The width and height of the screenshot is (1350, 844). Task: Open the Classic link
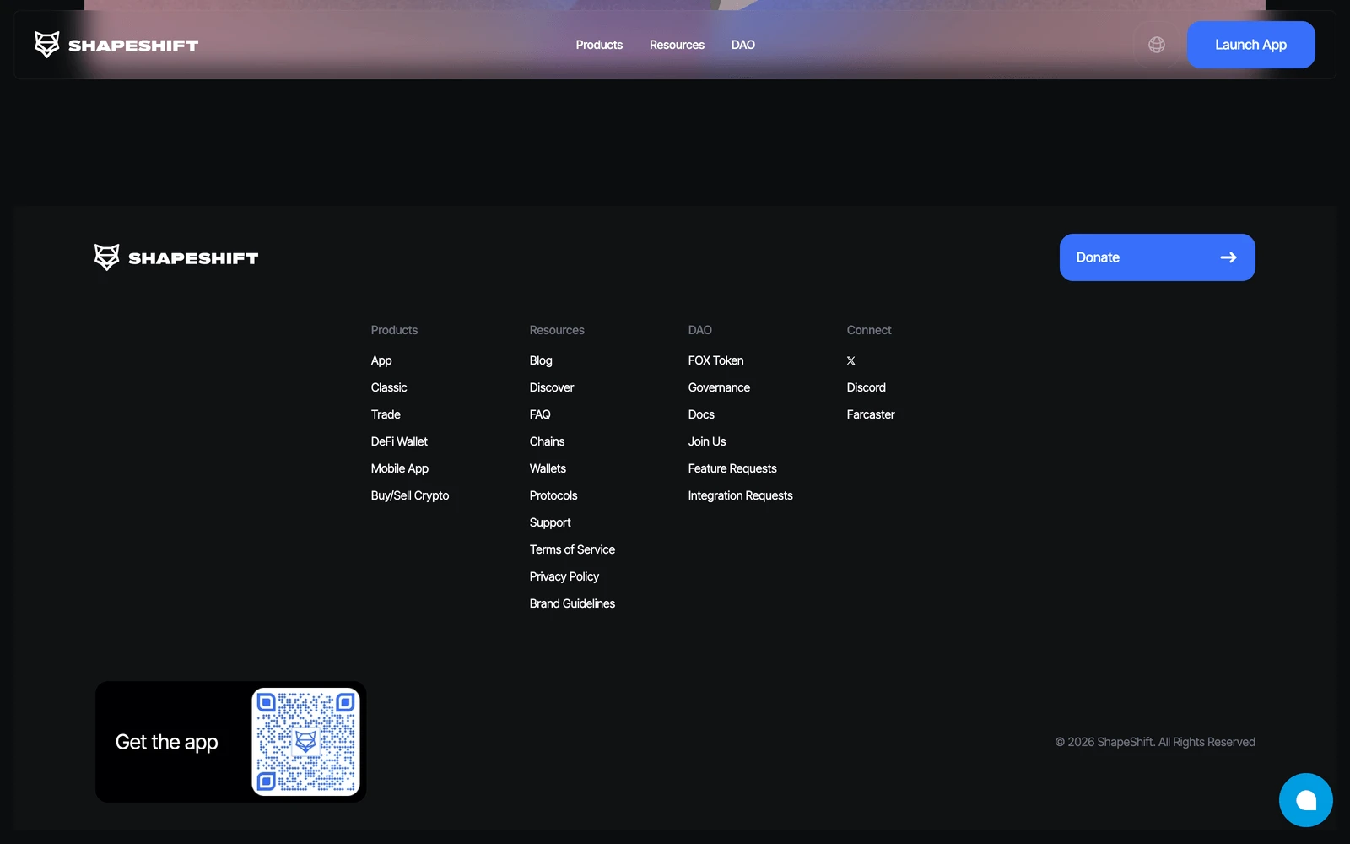pos(389,387)
